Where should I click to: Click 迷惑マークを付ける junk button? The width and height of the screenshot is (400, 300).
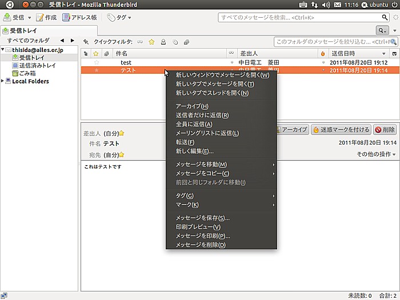(341, 130)
